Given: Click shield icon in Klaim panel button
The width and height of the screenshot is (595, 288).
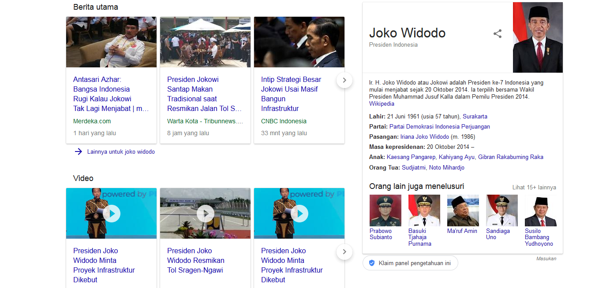Looking at the screenshot, I should point(372,263).
